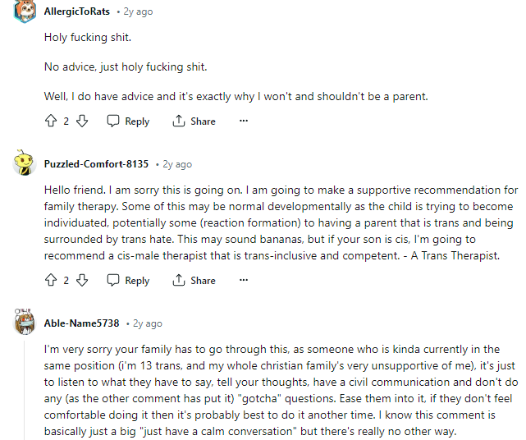Open Able-Name5738 user profile
The image size is (526, 440).
coord(81,323)
